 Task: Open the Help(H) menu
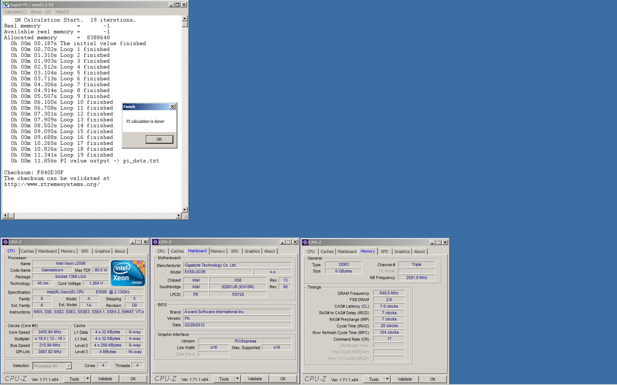click(62, 12)
